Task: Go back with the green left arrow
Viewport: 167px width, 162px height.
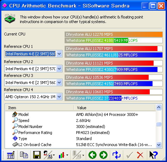Action: coord(93,155)
